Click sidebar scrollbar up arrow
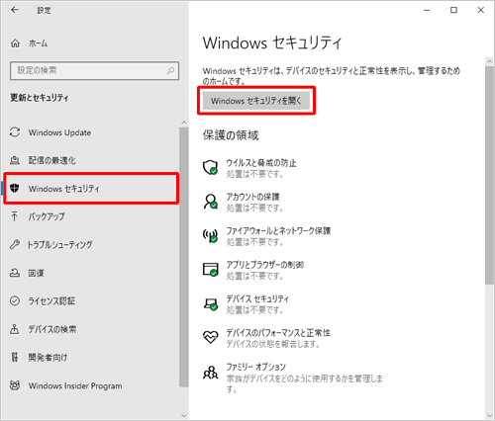The width and height of the screenshot is (495, 421). [x=184, y=123]
